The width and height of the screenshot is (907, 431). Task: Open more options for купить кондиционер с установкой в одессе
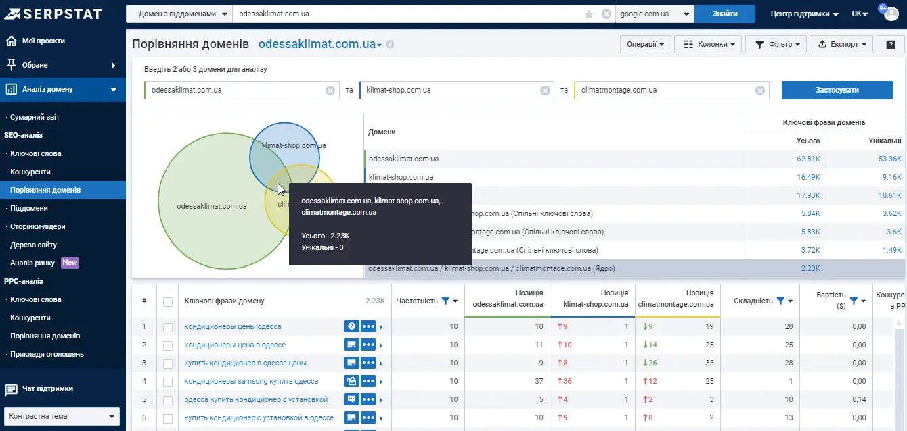coord(368,417)
